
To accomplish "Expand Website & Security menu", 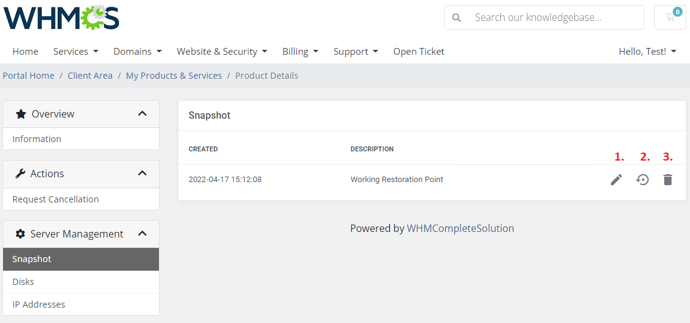I will click(222, 52).
